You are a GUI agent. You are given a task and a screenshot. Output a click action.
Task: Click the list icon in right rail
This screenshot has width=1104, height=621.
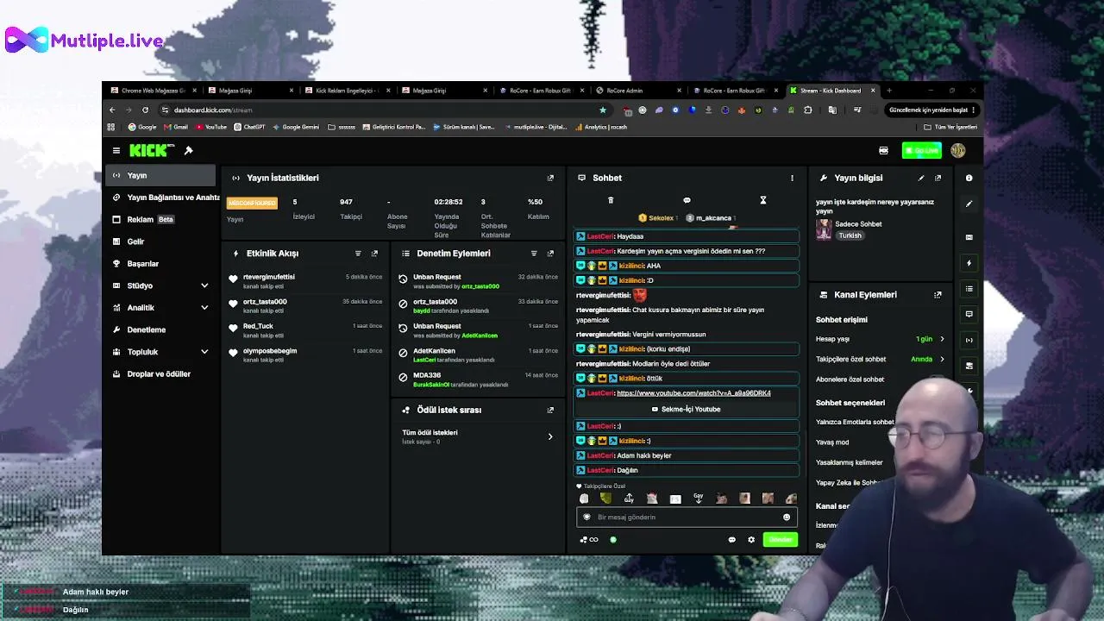pyautogui.click(x=969, y=289)
